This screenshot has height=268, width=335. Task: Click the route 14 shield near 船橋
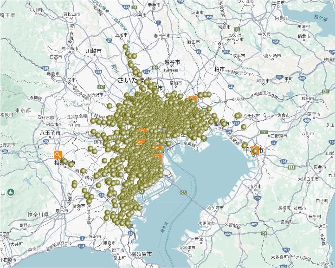click(x=229, y=131)
